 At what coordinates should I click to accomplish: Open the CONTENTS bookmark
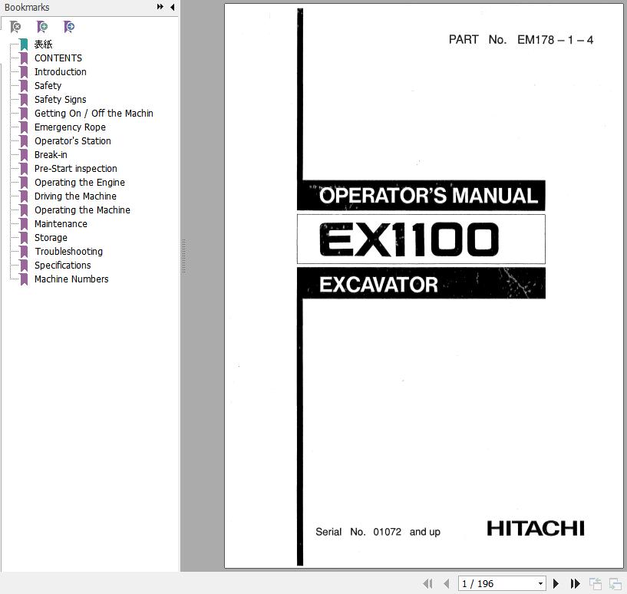(x=58, y=58)
